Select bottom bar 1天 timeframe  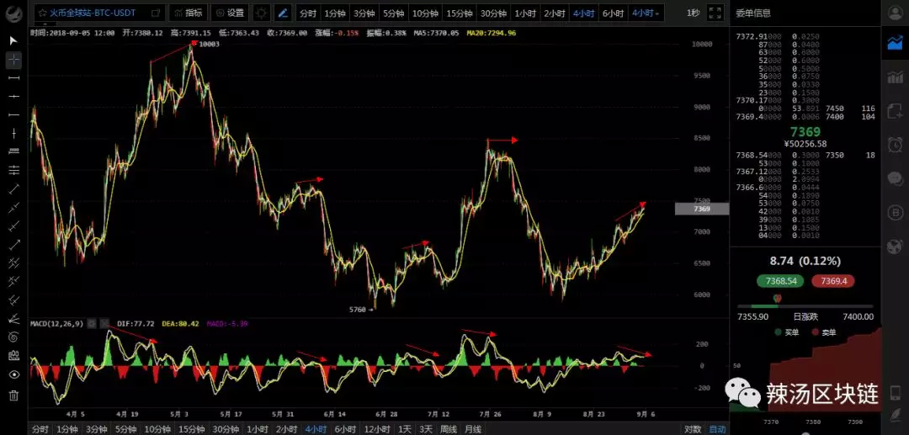point(405,429)
